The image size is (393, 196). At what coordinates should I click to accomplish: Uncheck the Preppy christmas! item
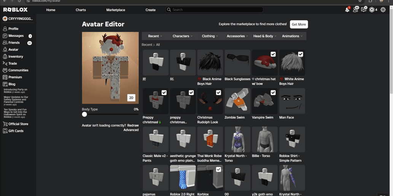tap(164, 93)
